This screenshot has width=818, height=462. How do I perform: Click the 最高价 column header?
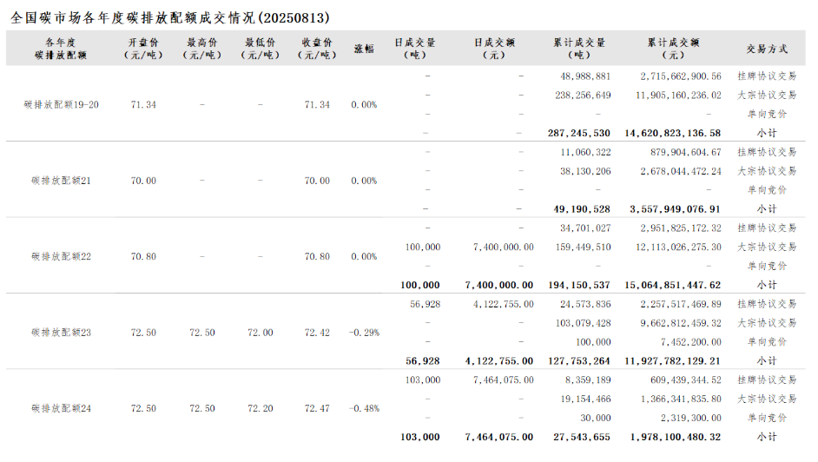[x=201, y=48]
